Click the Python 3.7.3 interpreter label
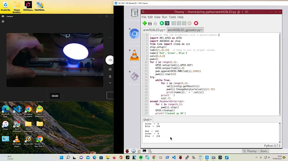288x161 pixels. coord(272,146)
